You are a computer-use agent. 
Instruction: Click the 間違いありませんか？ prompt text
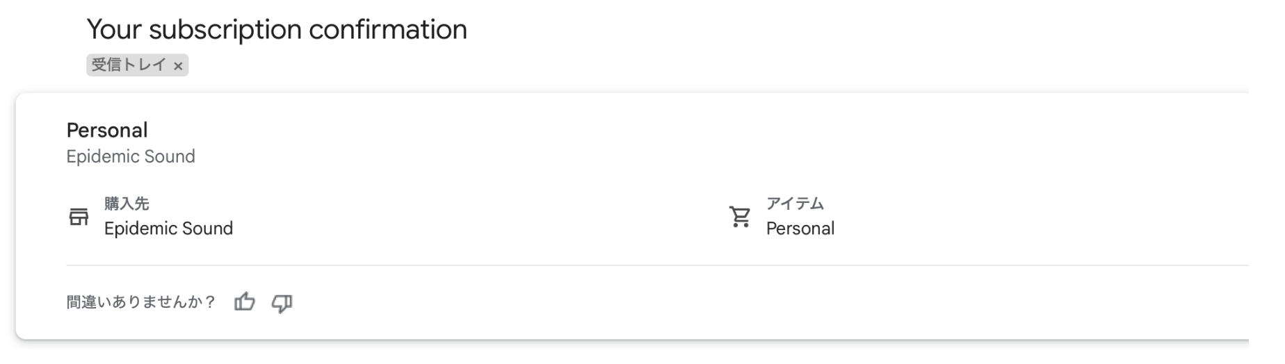[x=141, y=302]
